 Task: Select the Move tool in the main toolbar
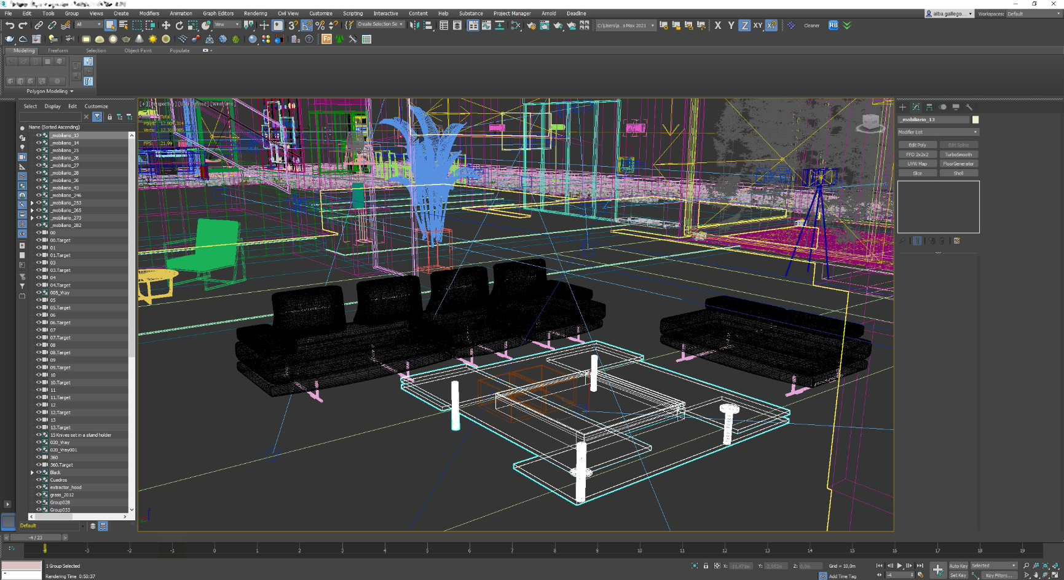(166, 25)
